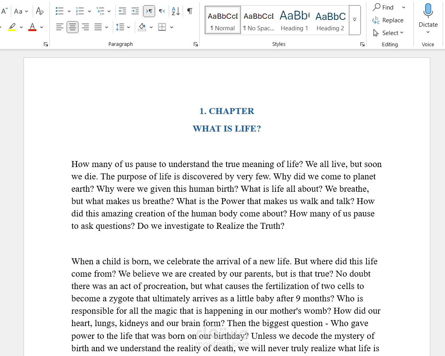
Task: Toggle center alignment
Action: click(x=73, y=27)
